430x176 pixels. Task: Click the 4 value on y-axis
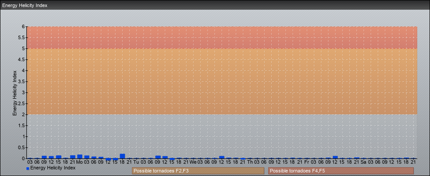pyautogui.click(x=24, y=70)
